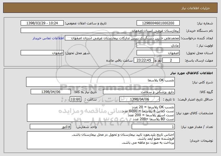Click the note پرداخت به صورت دو ماهه می باشد
221x156 pixels.
point(148,143)
